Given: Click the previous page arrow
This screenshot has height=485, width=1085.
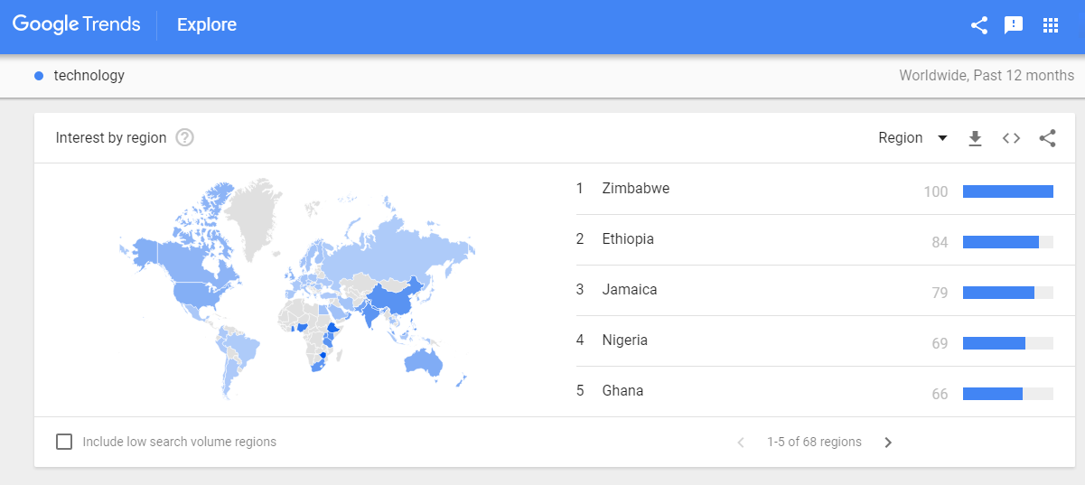Looking at the screenshot, I should click(x=741, y=443).
